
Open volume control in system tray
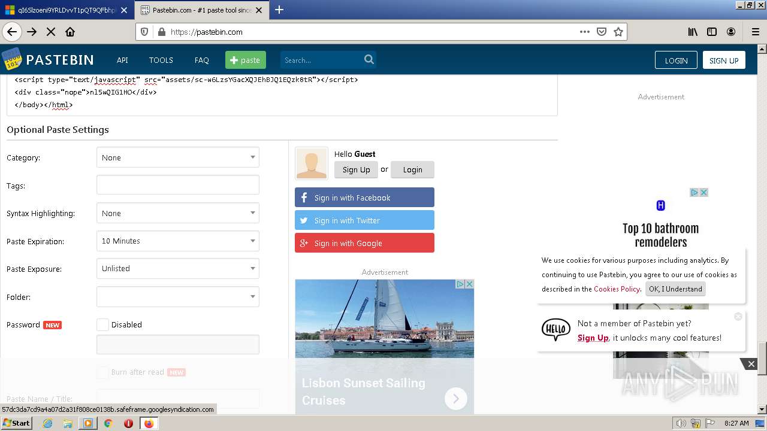coord(681,423)
